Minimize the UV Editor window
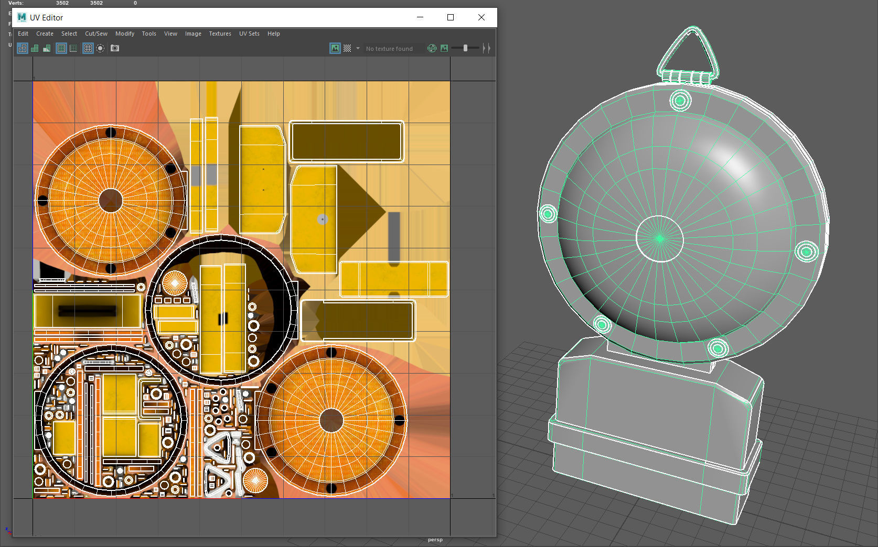 point(420,17)
